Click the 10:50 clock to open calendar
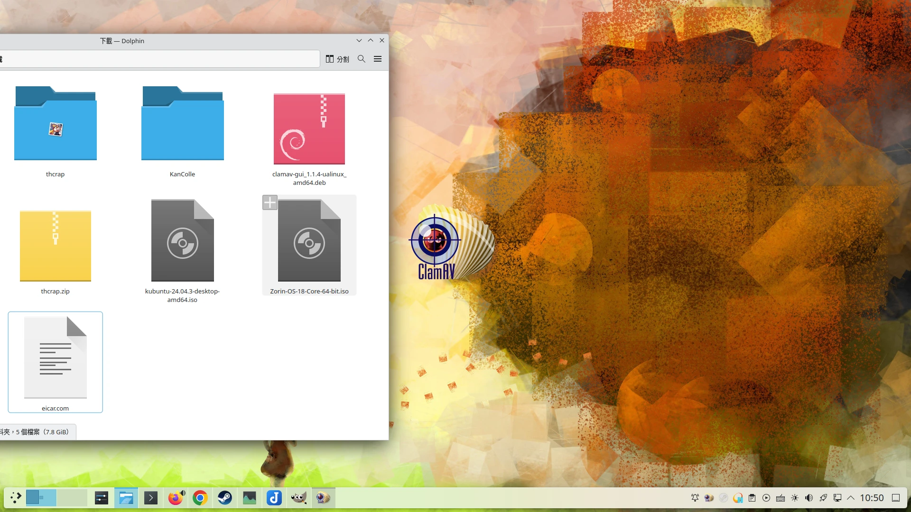This screenshot has width=911, height=512. (872, 498)
